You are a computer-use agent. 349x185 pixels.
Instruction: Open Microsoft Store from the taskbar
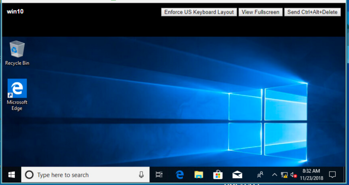coord(218,175)
